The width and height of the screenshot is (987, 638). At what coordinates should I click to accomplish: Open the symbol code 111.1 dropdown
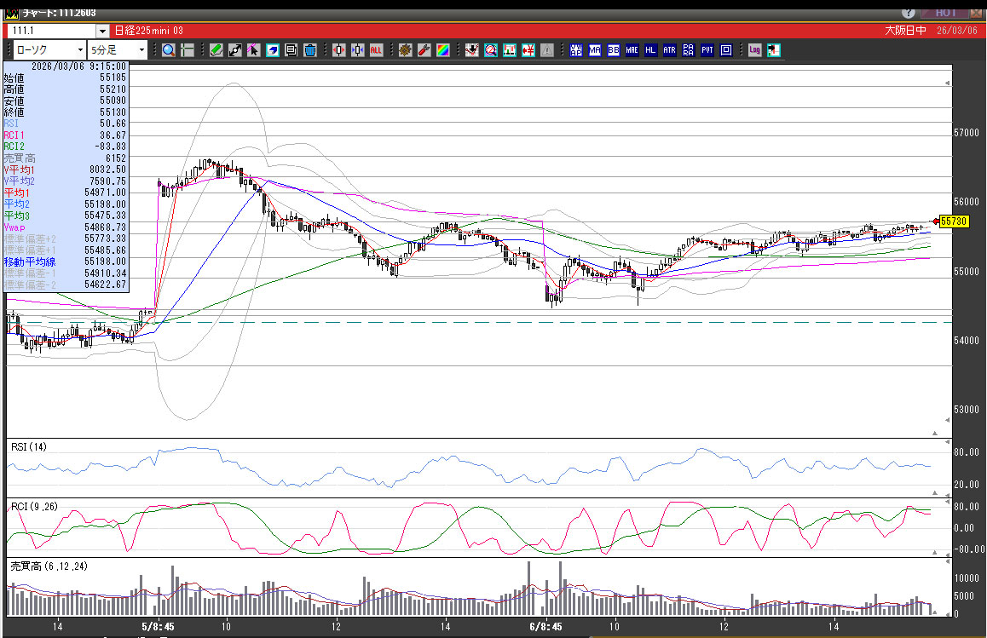click(x=102, y=31)
